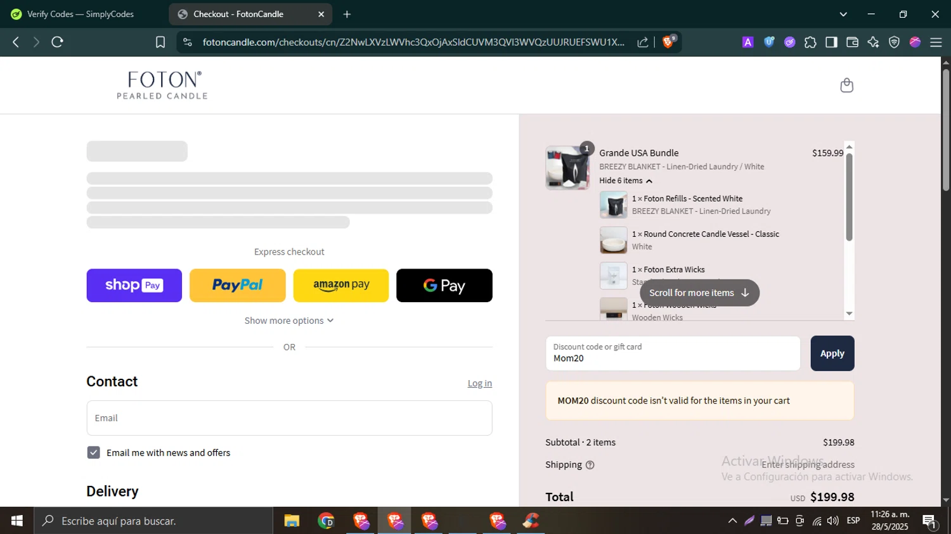The width and height of the screenshot is (951, 534).
Task: Open Brave Shields lion icon
Action: coord(668,42)
